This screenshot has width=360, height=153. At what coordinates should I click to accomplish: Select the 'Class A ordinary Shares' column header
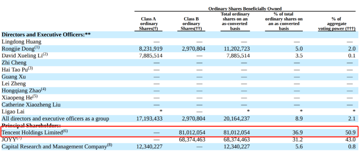(149, 24)
